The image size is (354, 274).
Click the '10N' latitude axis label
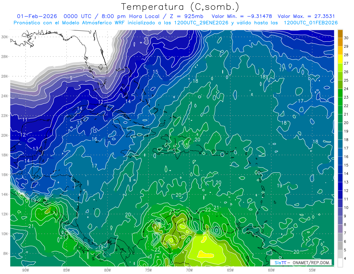5,234
